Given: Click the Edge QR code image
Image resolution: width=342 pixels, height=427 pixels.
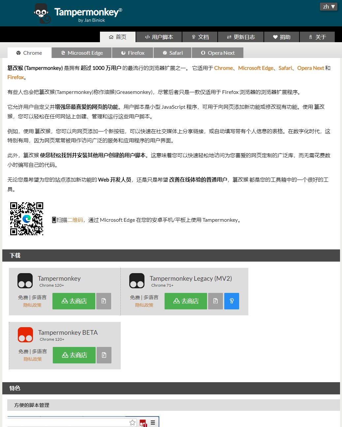Looking at the screenshot, I should pyautogui.click(x=27, y=219).
